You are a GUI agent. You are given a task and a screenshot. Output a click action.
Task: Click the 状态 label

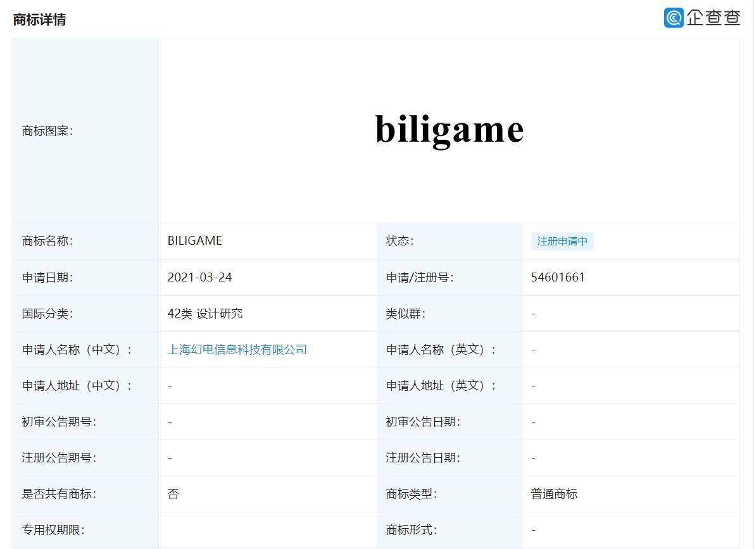pos(399,240)
